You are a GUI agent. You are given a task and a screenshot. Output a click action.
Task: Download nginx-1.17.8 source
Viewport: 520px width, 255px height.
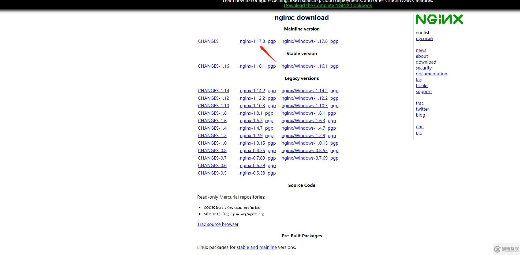click(252, 41)
